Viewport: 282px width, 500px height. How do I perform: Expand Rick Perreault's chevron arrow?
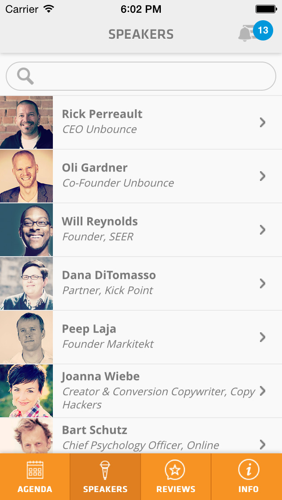pos(263,122)
